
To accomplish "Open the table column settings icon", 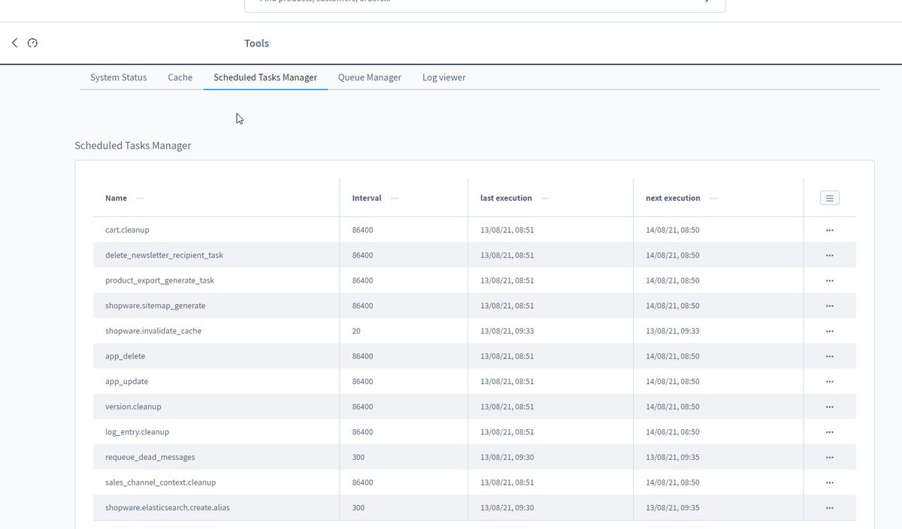I will tap(829, 198).
